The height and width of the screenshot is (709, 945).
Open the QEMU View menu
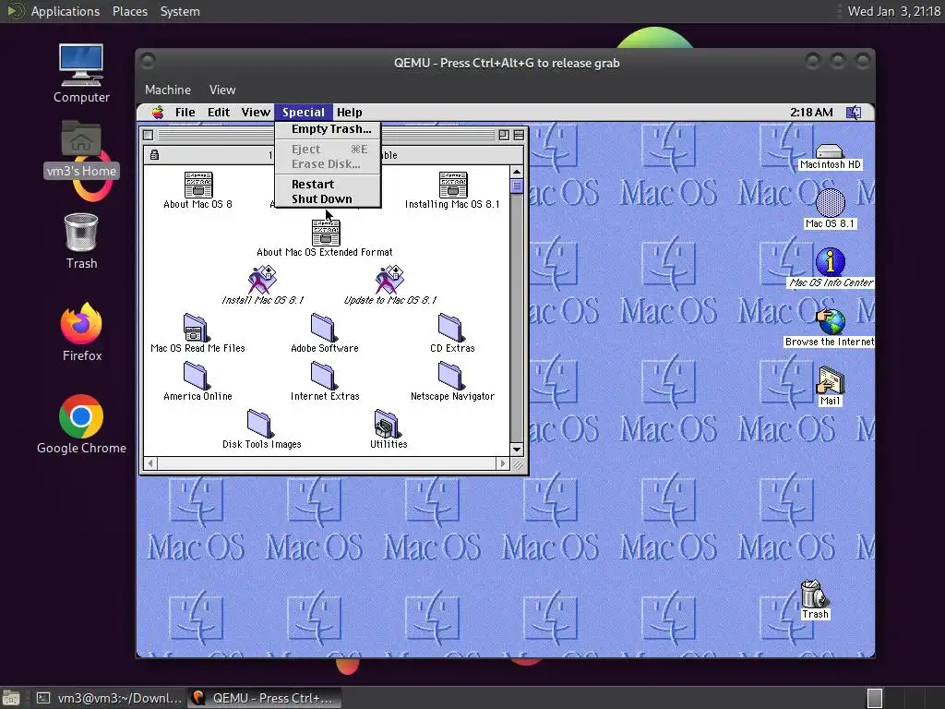pos(222,90)
